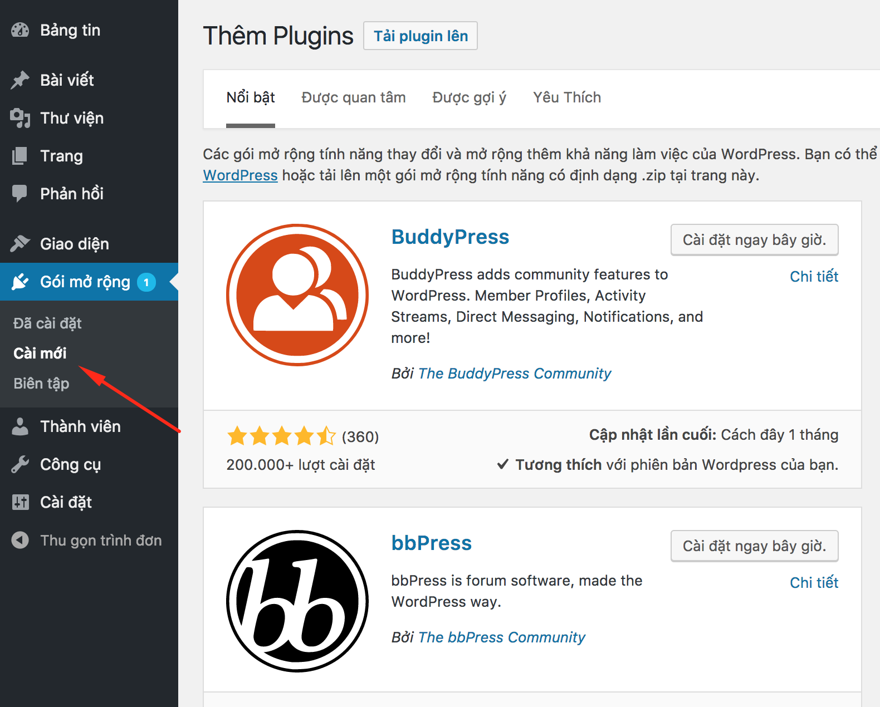Click the Trang pages icon
The image size is (880, 707).
click(20, 156)
